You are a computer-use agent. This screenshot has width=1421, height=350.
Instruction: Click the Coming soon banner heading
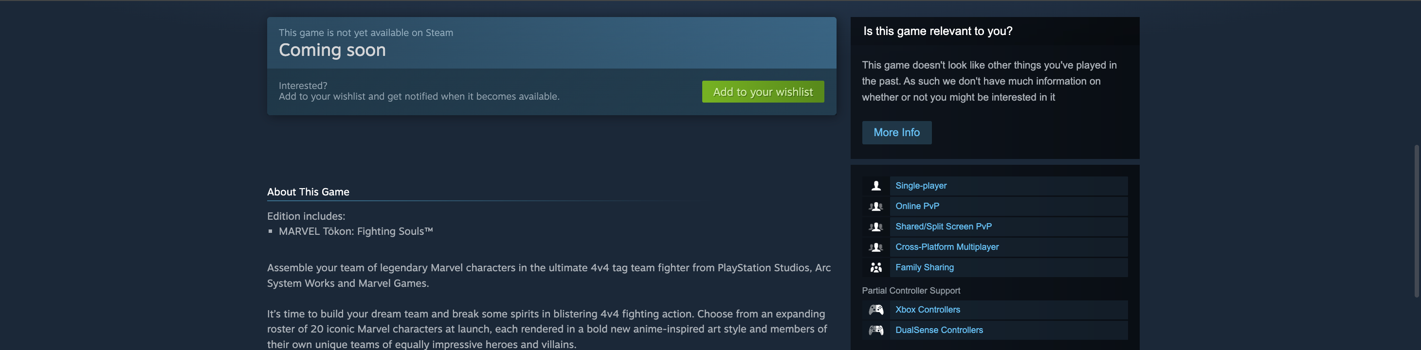pyautogui.click(x=332, y=50)
